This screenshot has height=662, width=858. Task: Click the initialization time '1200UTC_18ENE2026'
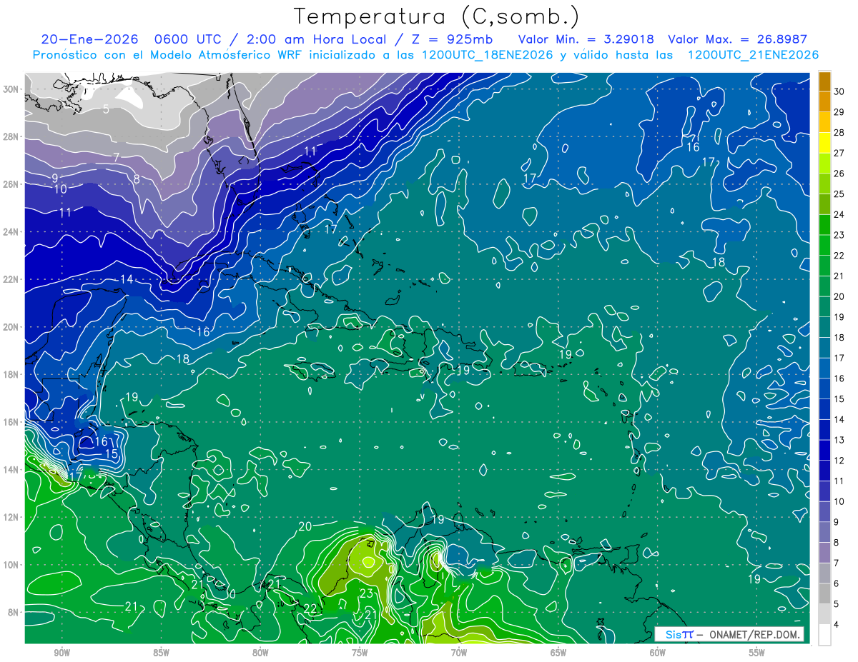tap(488, 56)
